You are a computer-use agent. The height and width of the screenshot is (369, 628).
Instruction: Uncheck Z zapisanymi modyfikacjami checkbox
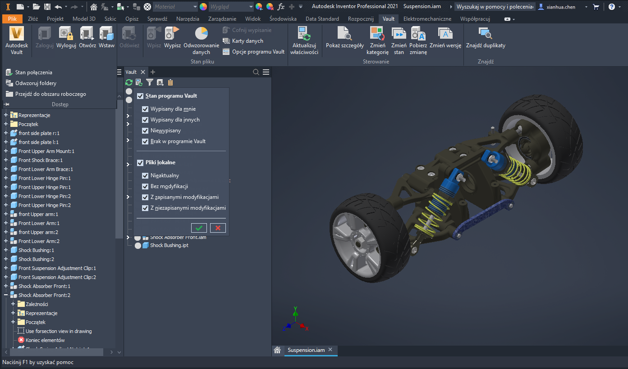coord(145,197)
